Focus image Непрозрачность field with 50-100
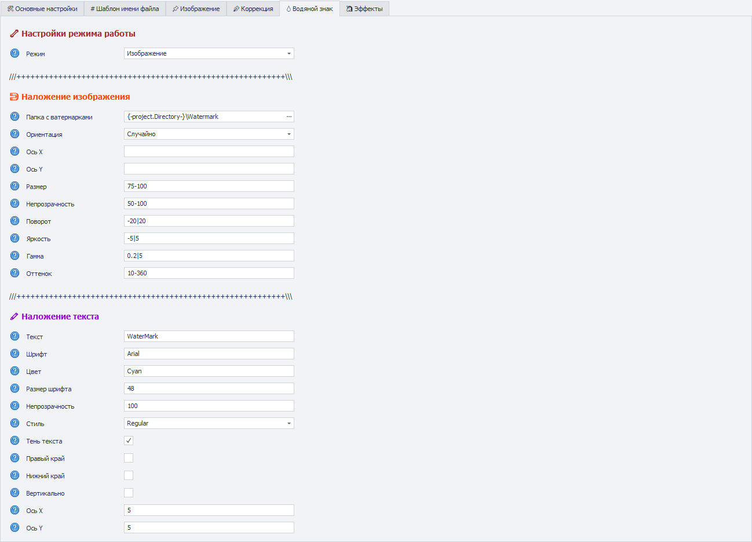 pyautogui.click(x=209, y=203)
